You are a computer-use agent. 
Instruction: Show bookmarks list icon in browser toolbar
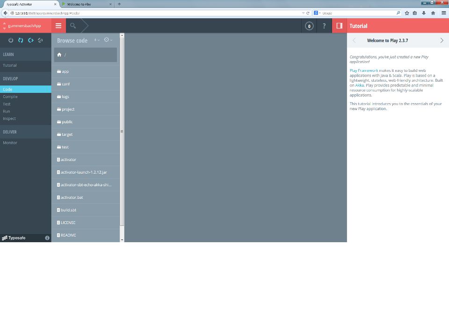(x=415, y=13)
